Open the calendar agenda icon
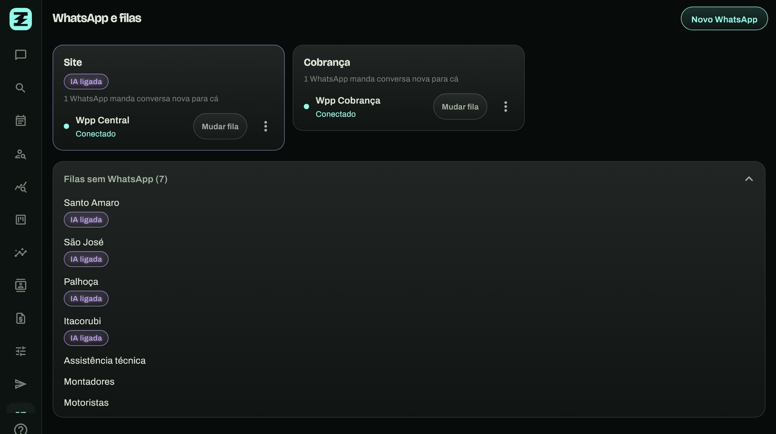The width and height of the screenshot is (776, 434). 20,120
